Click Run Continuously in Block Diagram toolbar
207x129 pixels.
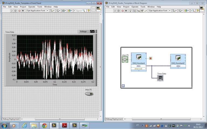point(119,11)
